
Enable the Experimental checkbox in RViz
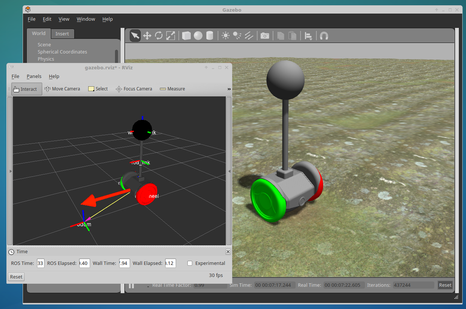[190, 263]
